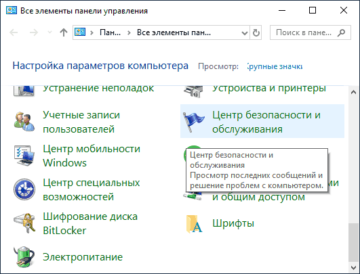Open recent locations dropdown arrow

49,32
